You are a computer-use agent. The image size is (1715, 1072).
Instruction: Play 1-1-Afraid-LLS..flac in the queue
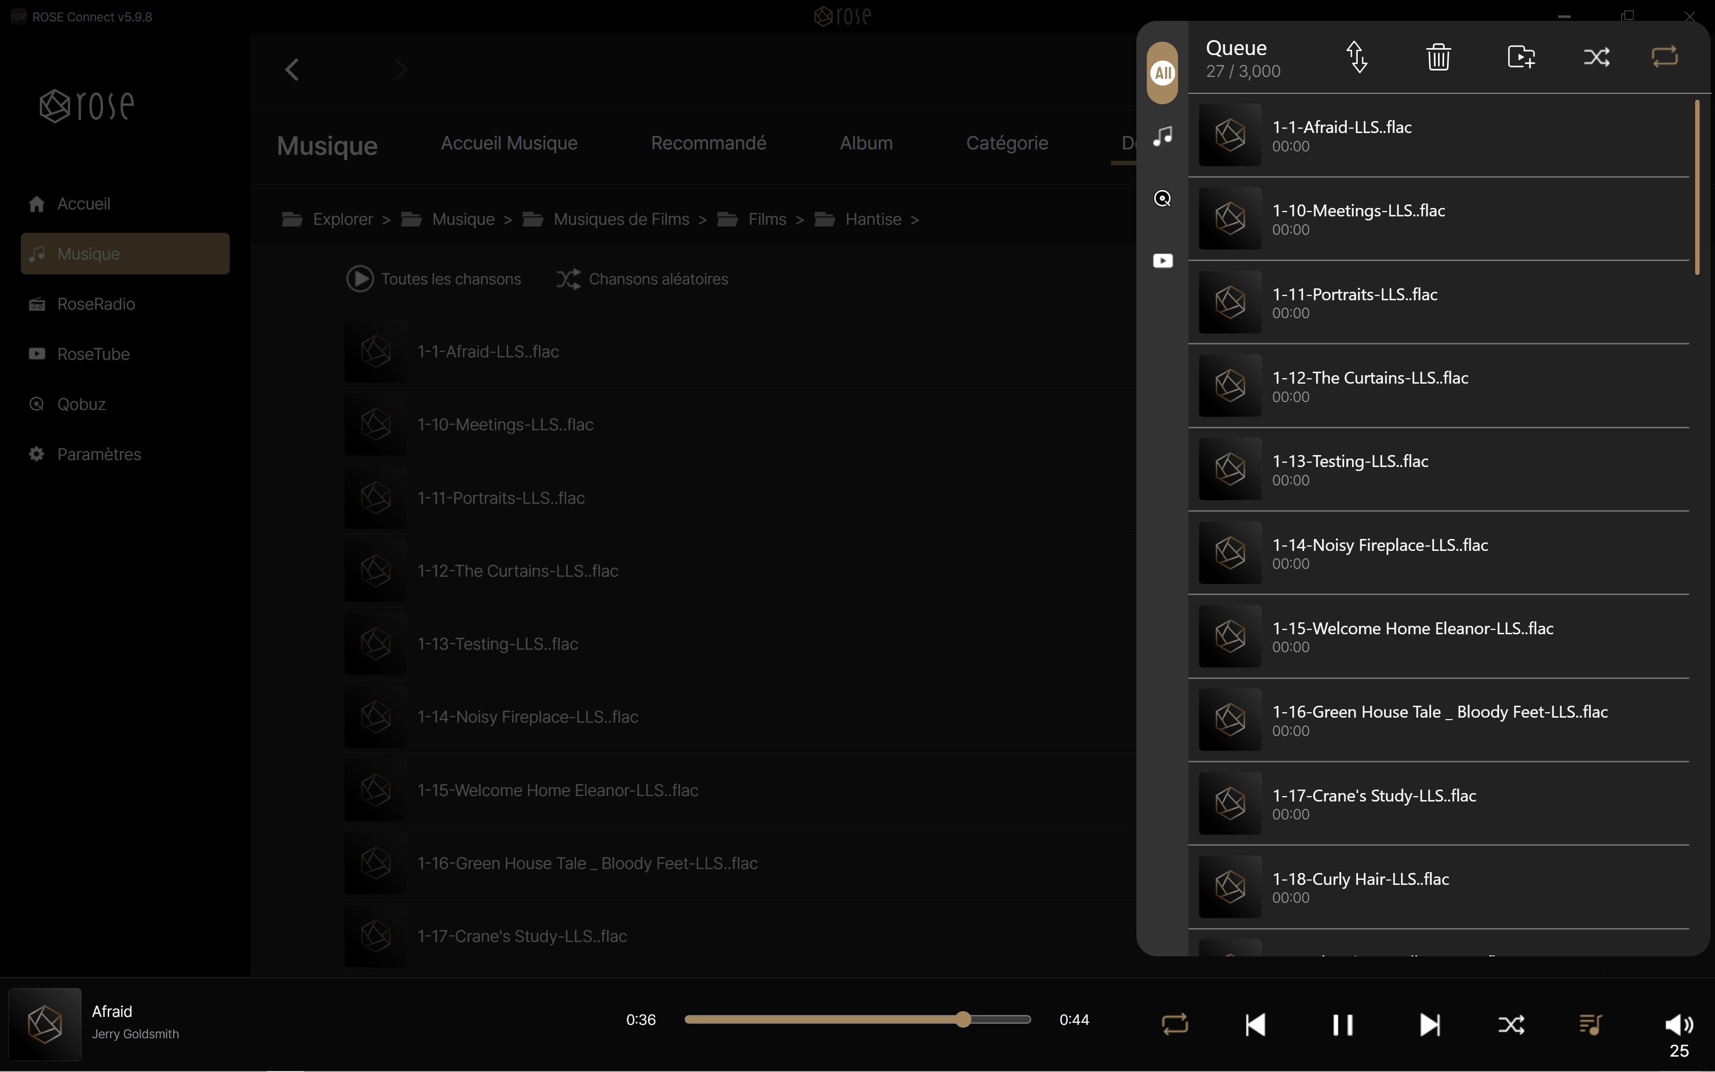click(1439, 134)
